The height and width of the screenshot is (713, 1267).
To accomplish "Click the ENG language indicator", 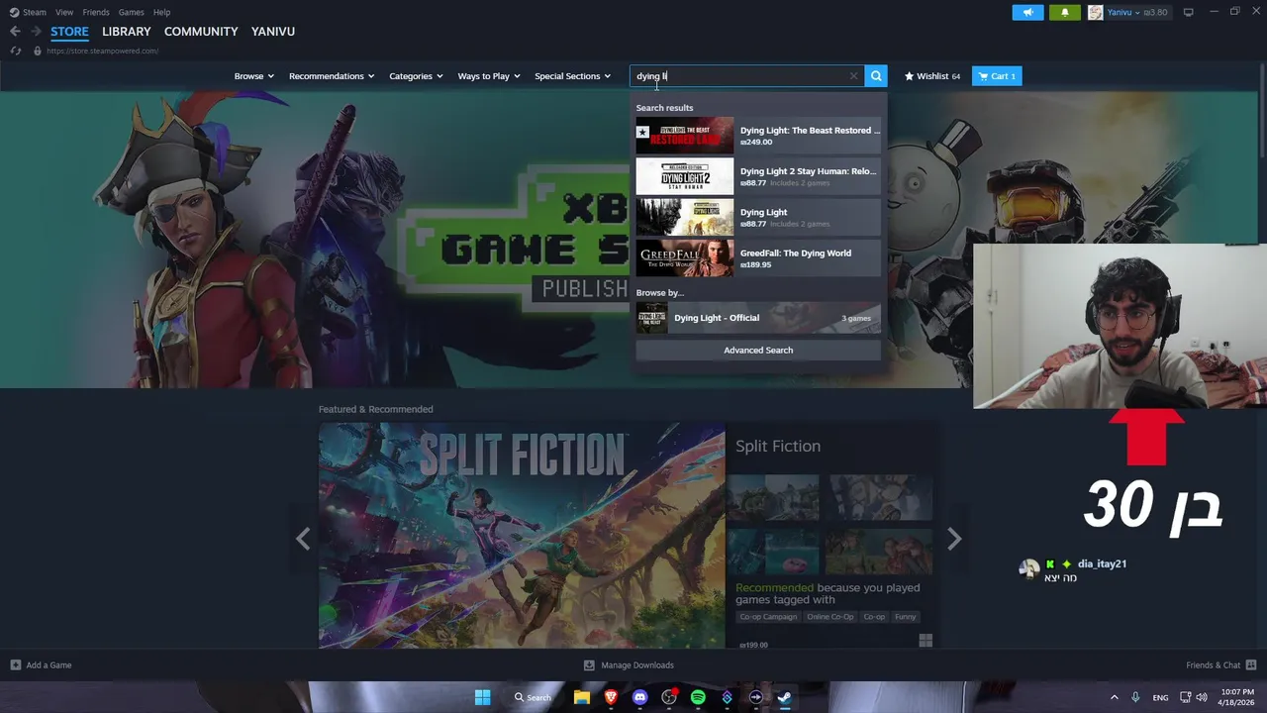I will [x=1160, y=697].
